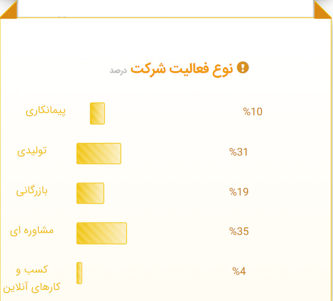Click the small gray درصد label
This screenshot has height=301, width=333.
tap(118, 70)
